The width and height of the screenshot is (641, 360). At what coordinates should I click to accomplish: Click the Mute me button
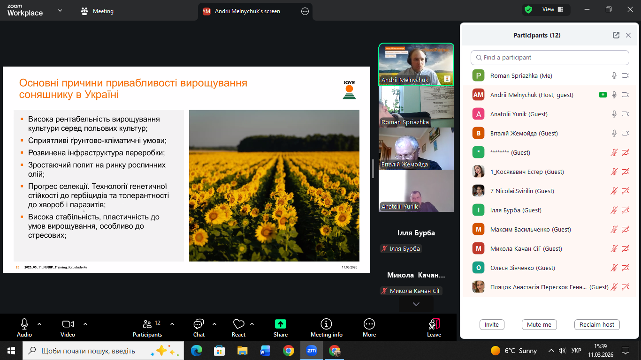539,324
